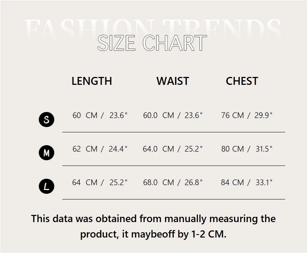Click the M size circle icon

click(x=46, y=153)
